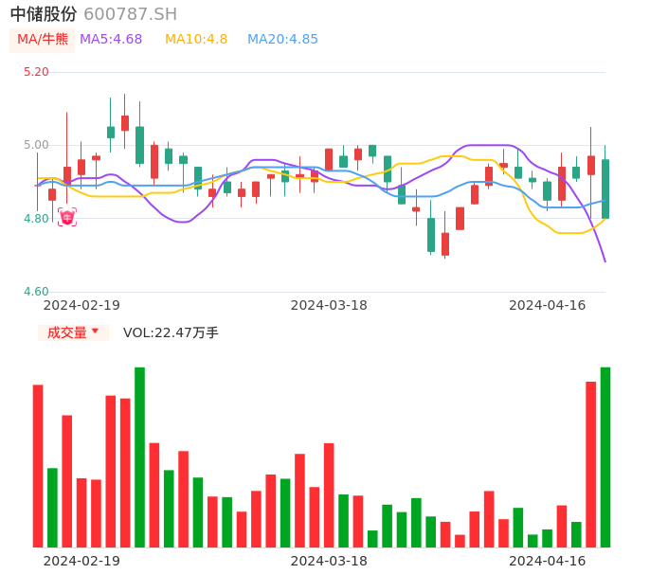Click the VOL:22.47万手 volume readout
650x574 pixels.
[x=171, y=332]
